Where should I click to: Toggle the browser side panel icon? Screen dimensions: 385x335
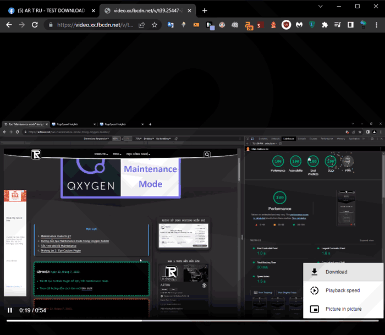[x=351, y=25]
